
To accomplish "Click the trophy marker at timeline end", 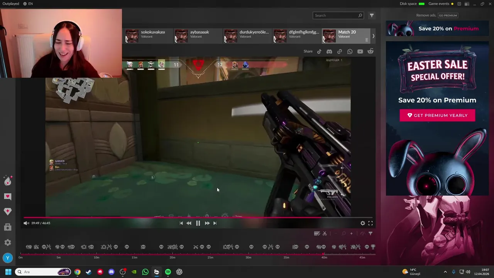I will [x=373, y=247].
